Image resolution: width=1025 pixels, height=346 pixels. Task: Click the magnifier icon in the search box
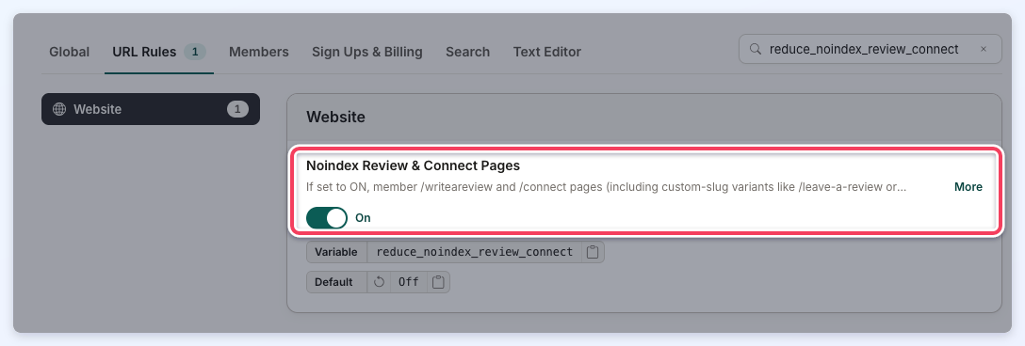tap(756, 49)
